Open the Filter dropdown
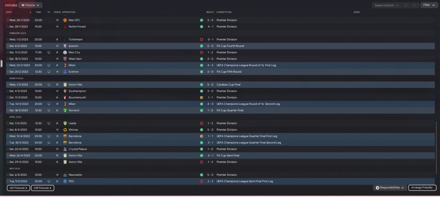 click(x=429, y=5)
